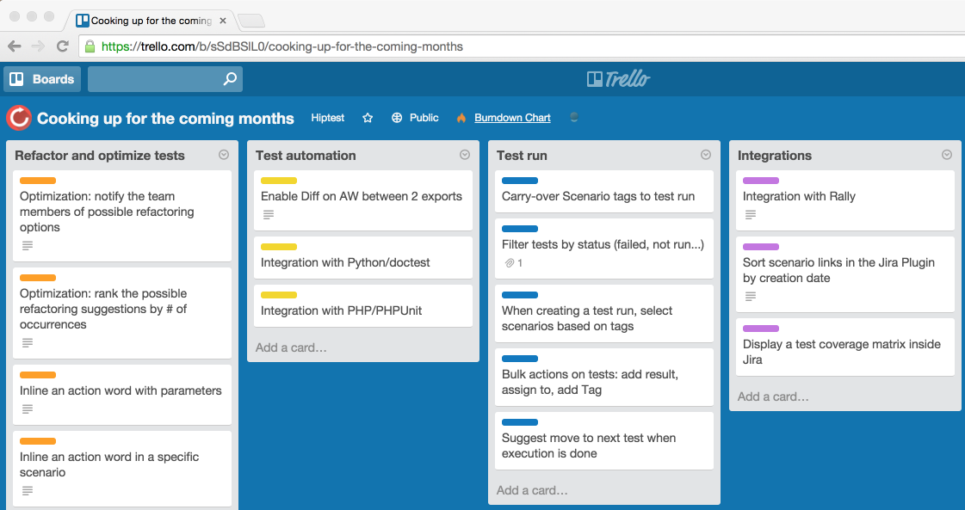The image size is (965, 510).
Task: Open card 'Display a test coverage matrix inside Jira'
Action: click(845, 347)
